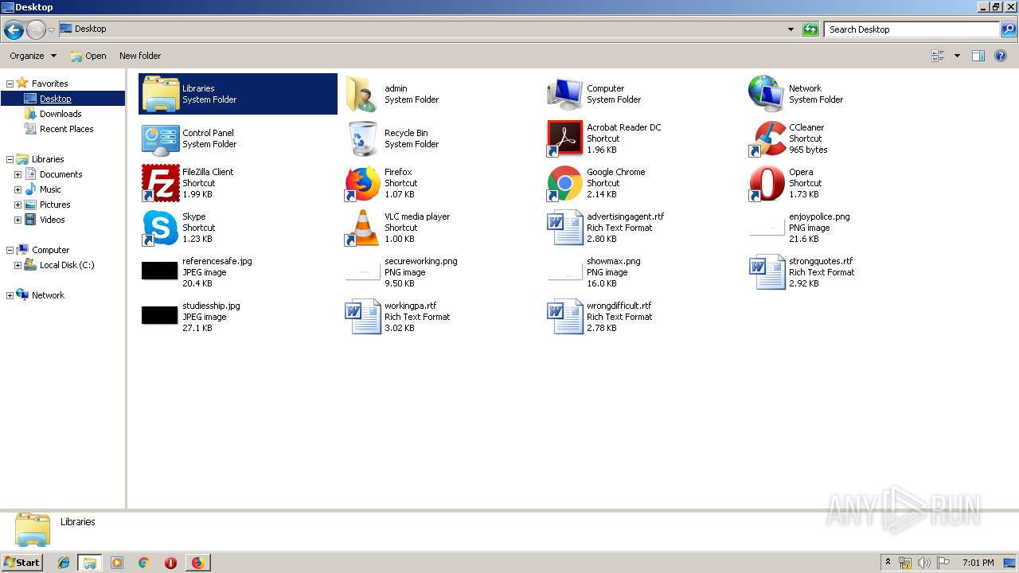Click in the Search Desktop field

tap(911, 29)
